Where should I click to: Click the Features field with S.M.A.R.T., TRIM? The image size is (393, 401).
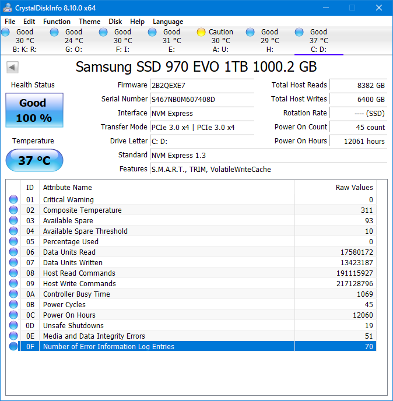[268, 169]
